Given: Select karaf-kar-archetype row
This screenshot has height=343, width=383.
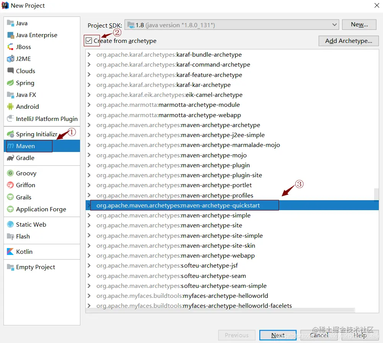Looking at the screenshot, I should click(232, 85).
